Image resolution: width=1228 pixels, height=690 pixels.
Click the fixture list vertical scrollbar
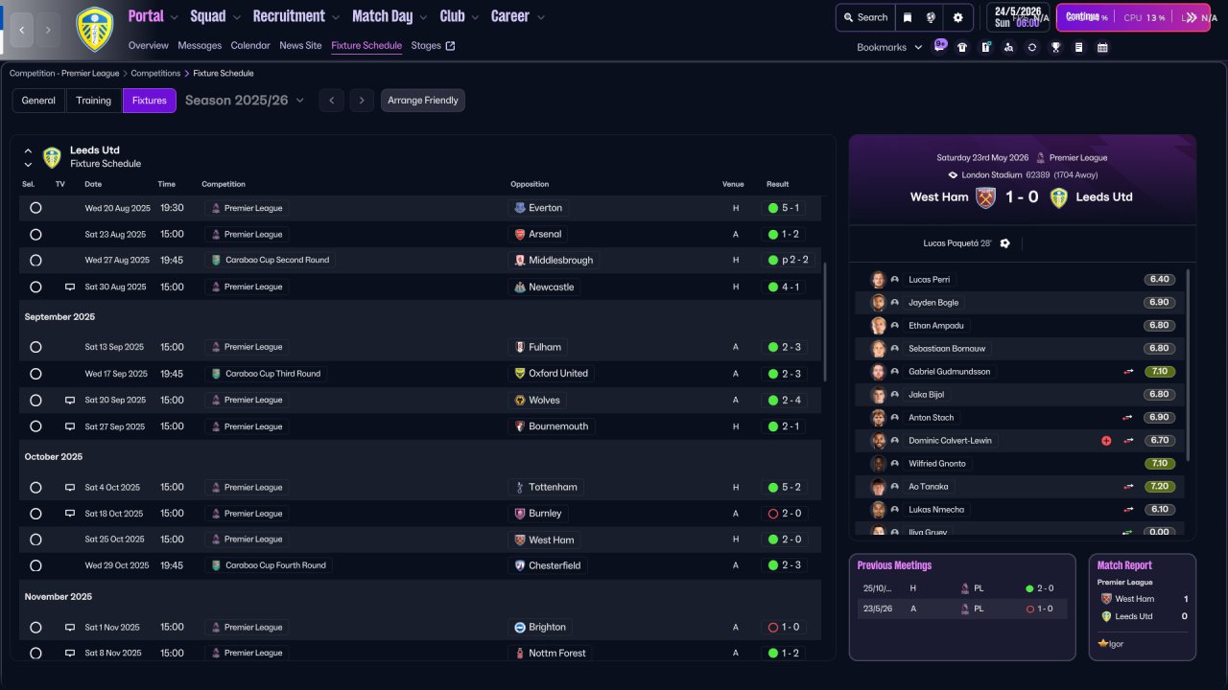[824, 321]
